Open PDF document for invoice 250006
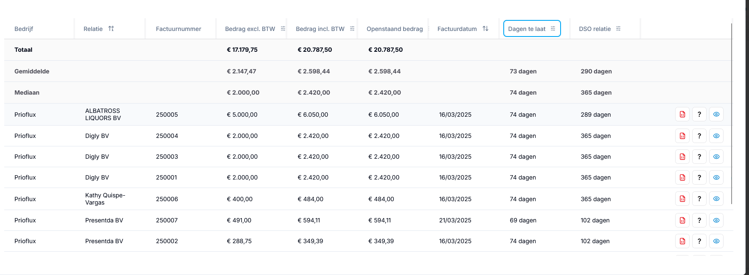Viewport: 749px width, 275px height. [x=682, y=199]
